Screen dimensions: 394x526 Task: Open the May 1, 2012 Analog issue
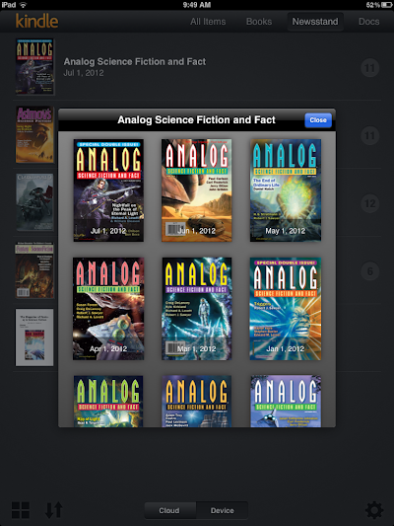(286, 190)
